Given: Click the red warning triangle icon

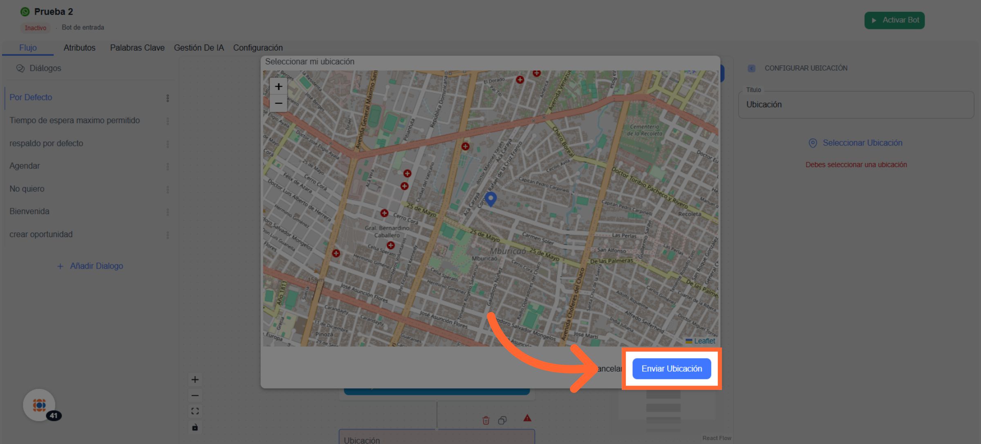Looking at the screenshot, I should point(527,418).
